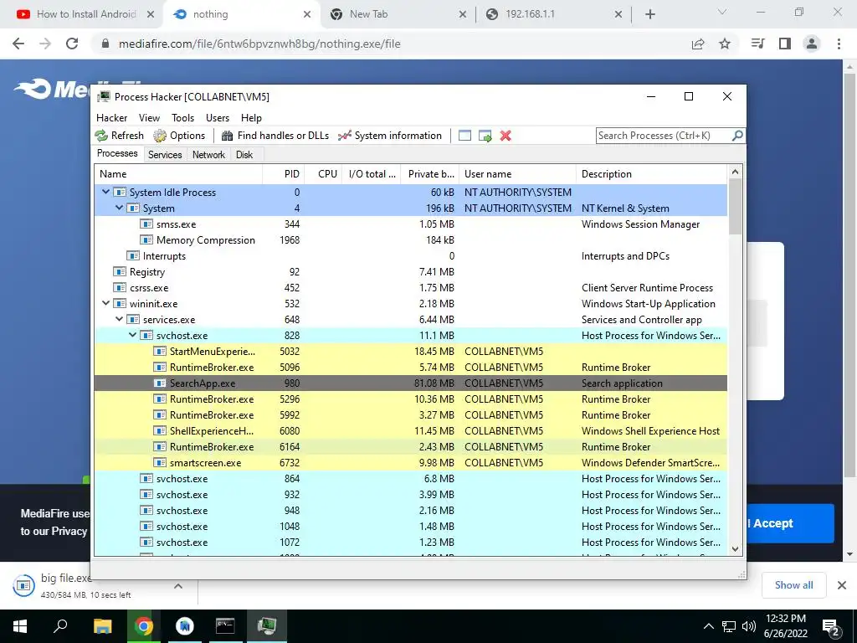Select the StartMenuExperie... process row
This screenshot has height=643, width=857.
pos(410,351)
